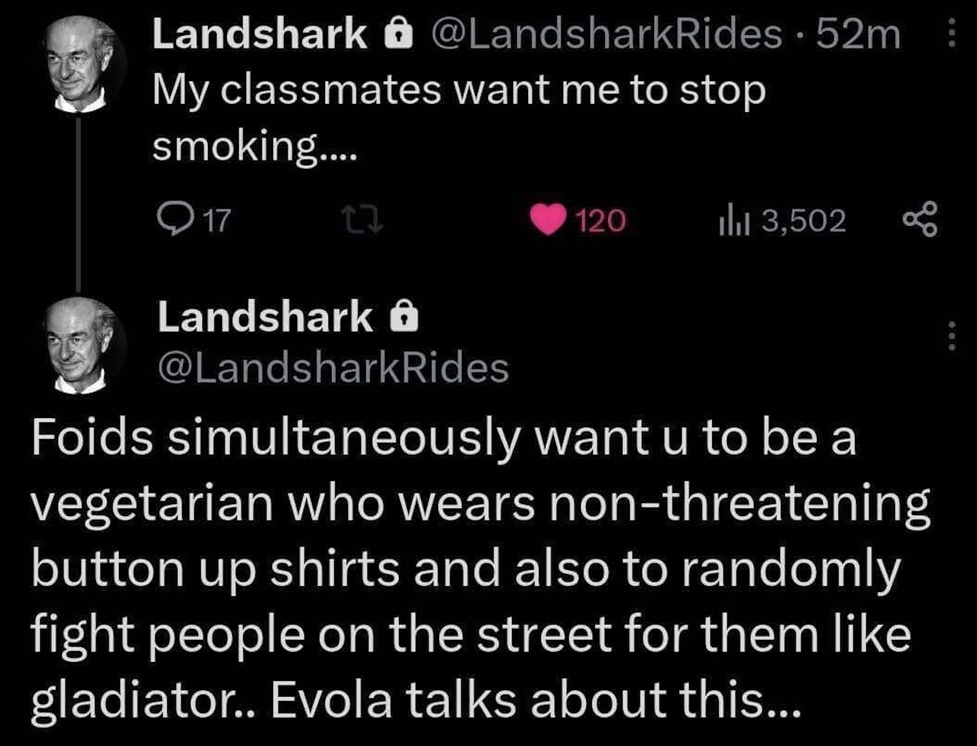
Task: Open the three-dot menu on the Foids tweet
Action: pos(951,336)
